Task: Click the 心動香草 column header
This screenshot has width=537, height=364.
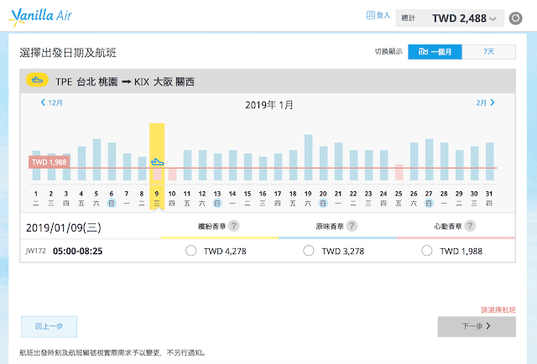Action: (x=448, y=226)
